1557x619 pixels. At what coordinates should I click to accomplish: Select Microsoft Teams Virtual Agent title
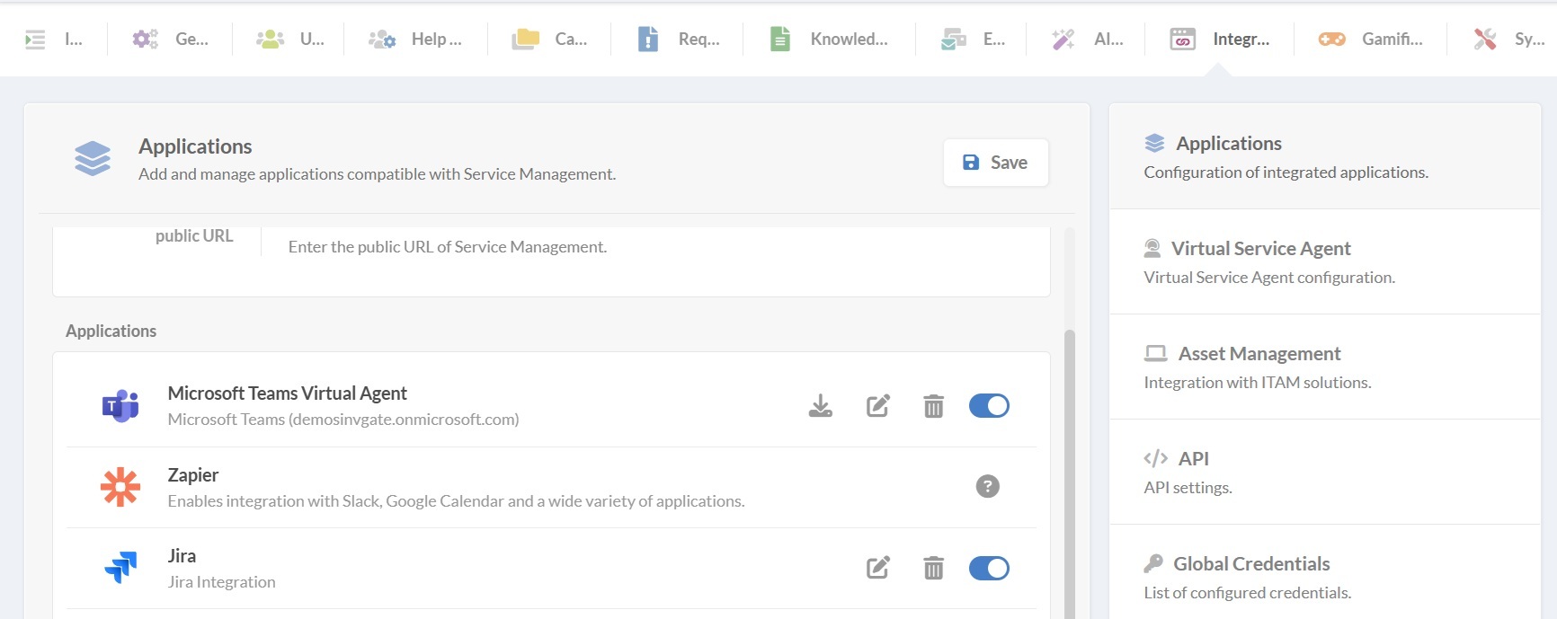[x=287, y=394]
